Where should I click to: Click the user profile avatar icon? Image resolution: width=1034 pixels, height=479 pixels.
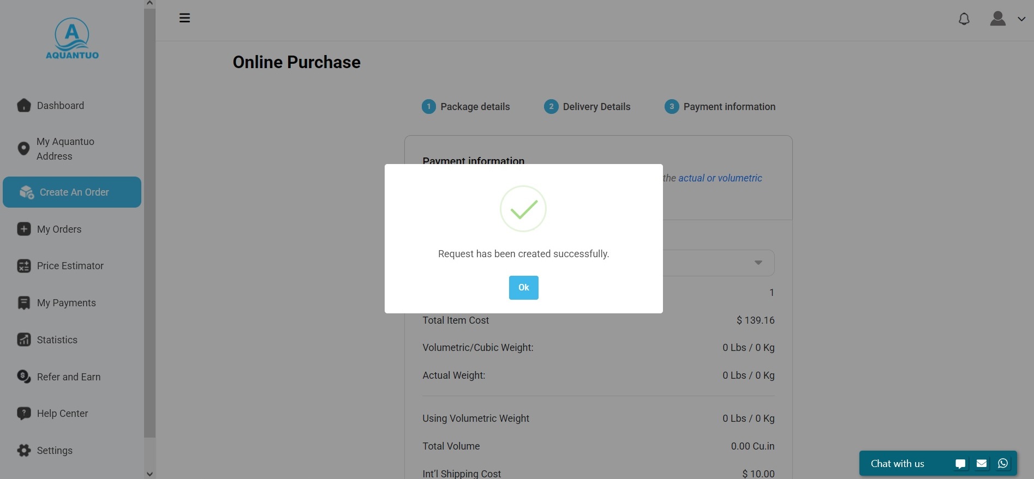998,19
